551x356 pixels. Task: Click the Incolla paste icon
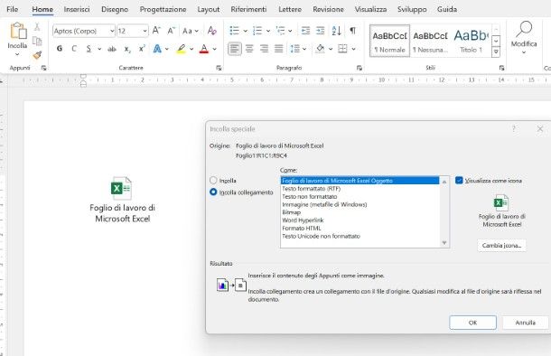coord(18,31)
